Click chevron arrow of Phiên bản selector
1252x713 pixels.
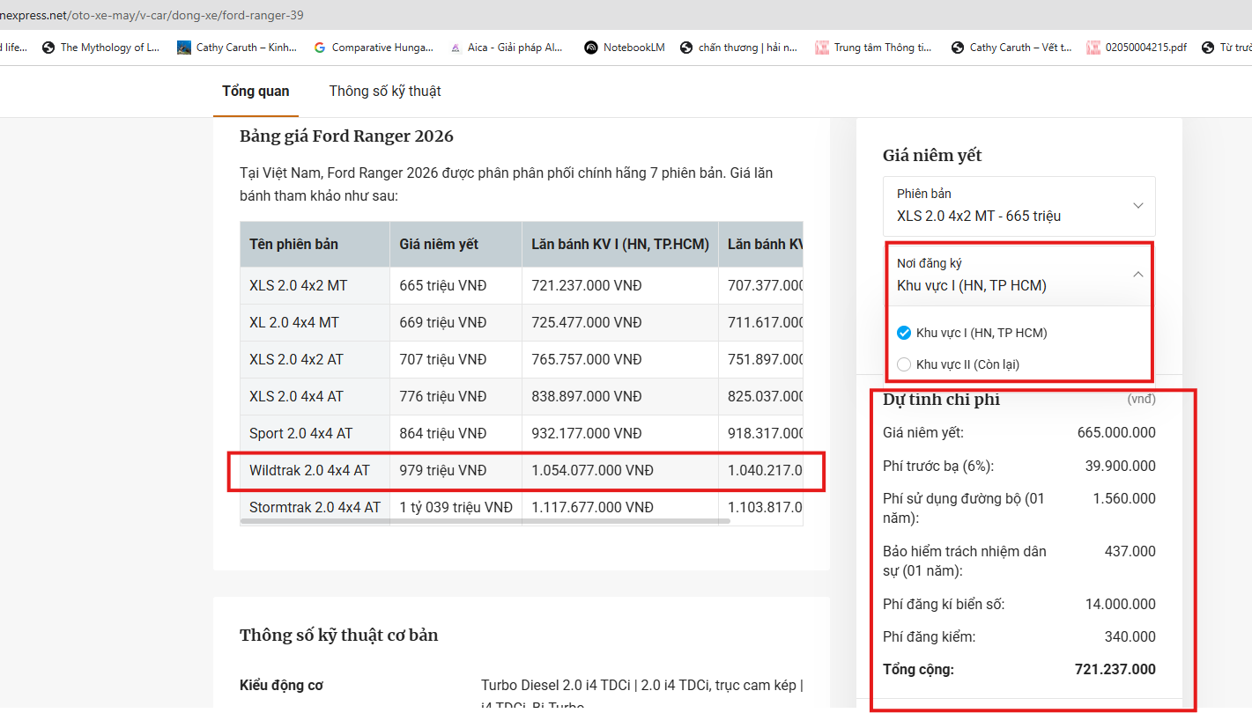coord(1137,205)
